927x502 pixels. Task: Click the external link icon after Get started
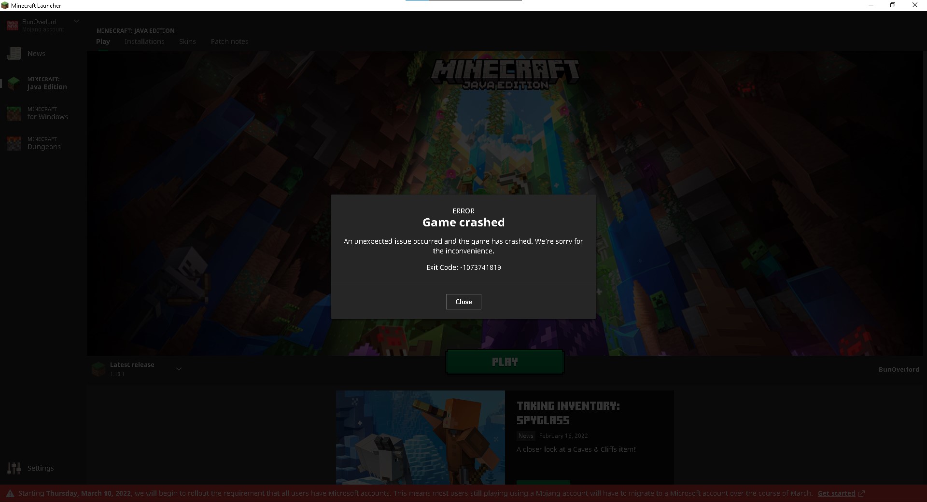pyautogui.click(x=861, y=493)
